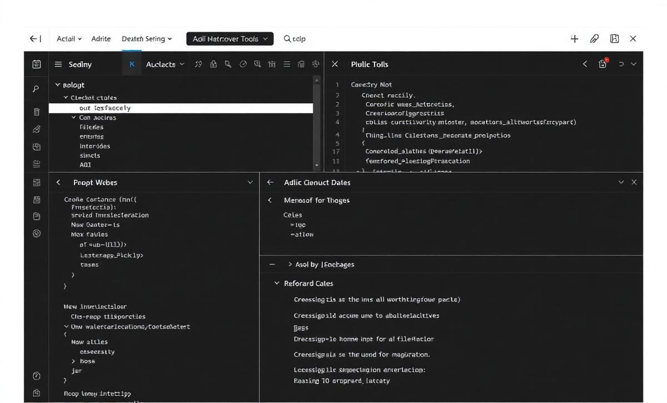667x403 pixels.
Task: Collapse the 'Clechat ctales' tree node
Action: 66,98
